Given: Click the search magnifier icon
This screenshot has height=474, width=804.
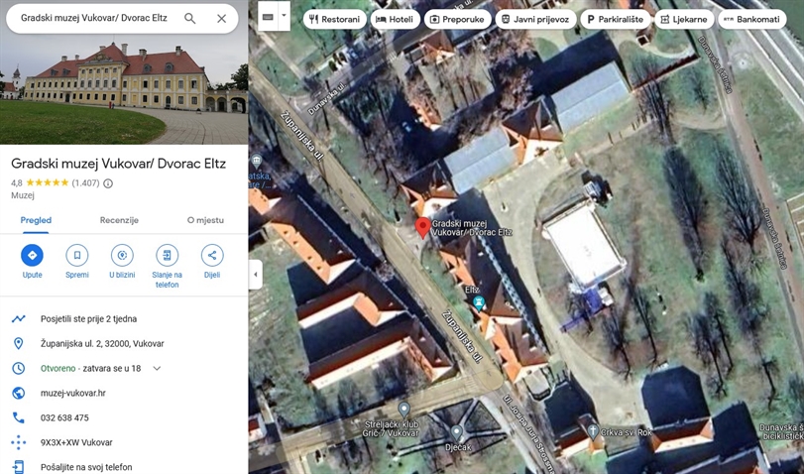Looking at the screenshot, I should tap(189, 19).
